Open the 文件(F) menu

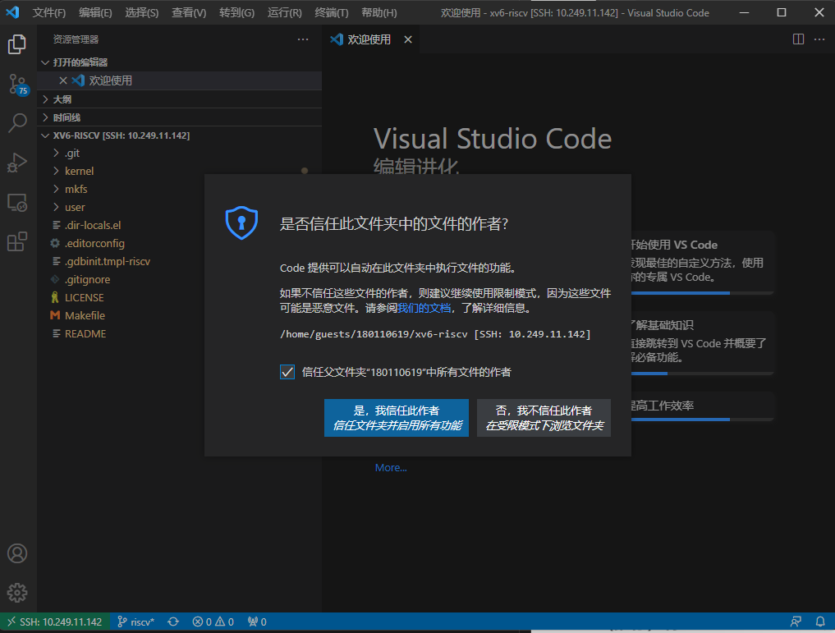point(49,13)
